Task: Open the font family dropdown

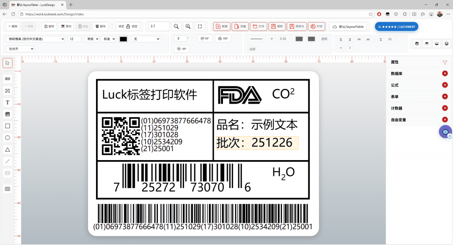Action: coord(36,39)
